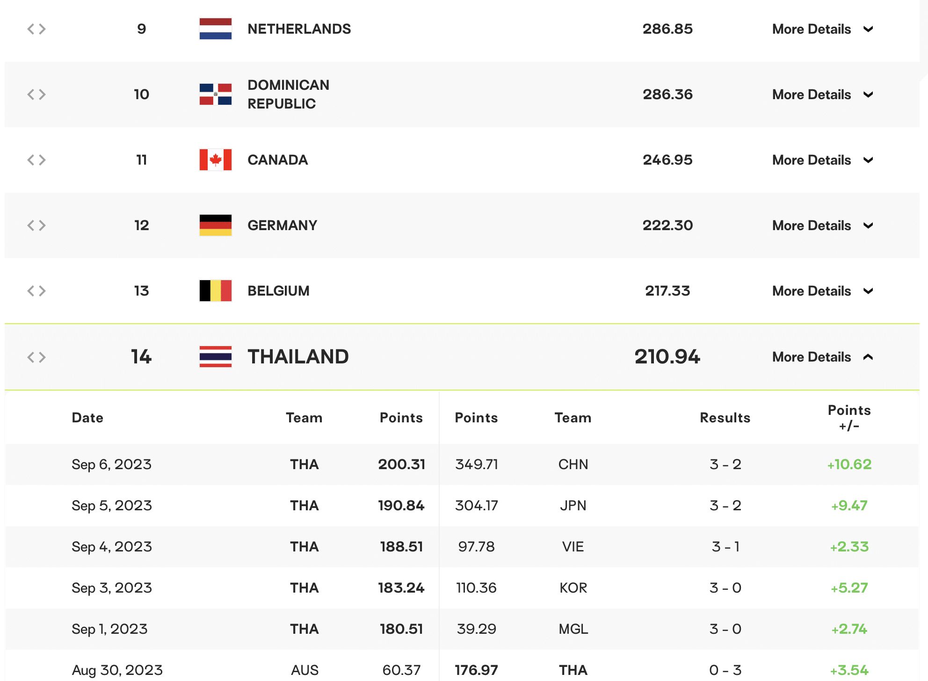This screenshot has width=928, height=681.
Task: Click the compare arrows icon beside Thailand
Action: 36,357
